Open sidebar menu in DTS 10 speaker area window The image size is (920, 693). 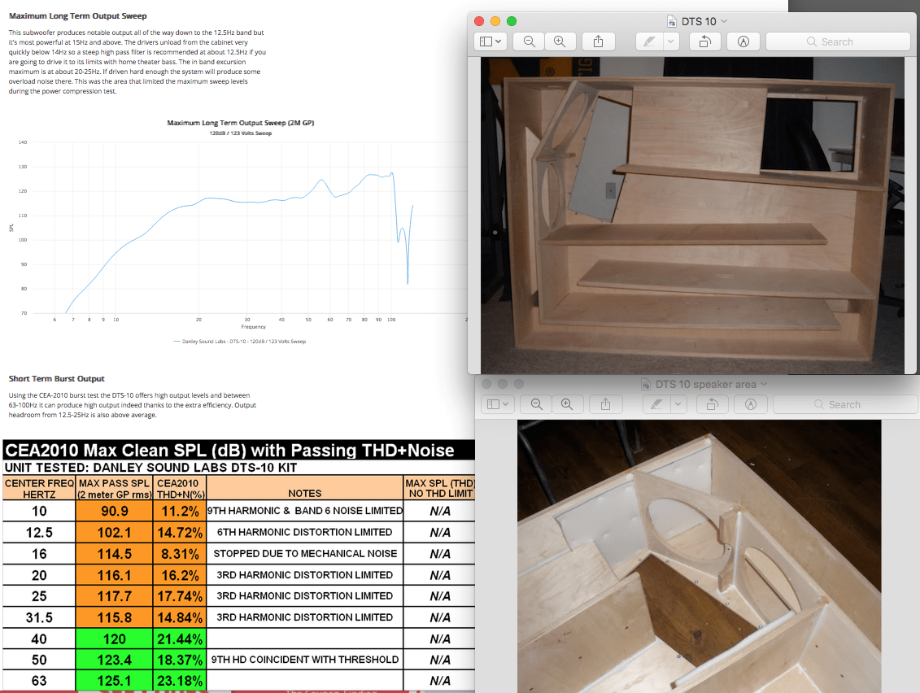pos(498,404)
